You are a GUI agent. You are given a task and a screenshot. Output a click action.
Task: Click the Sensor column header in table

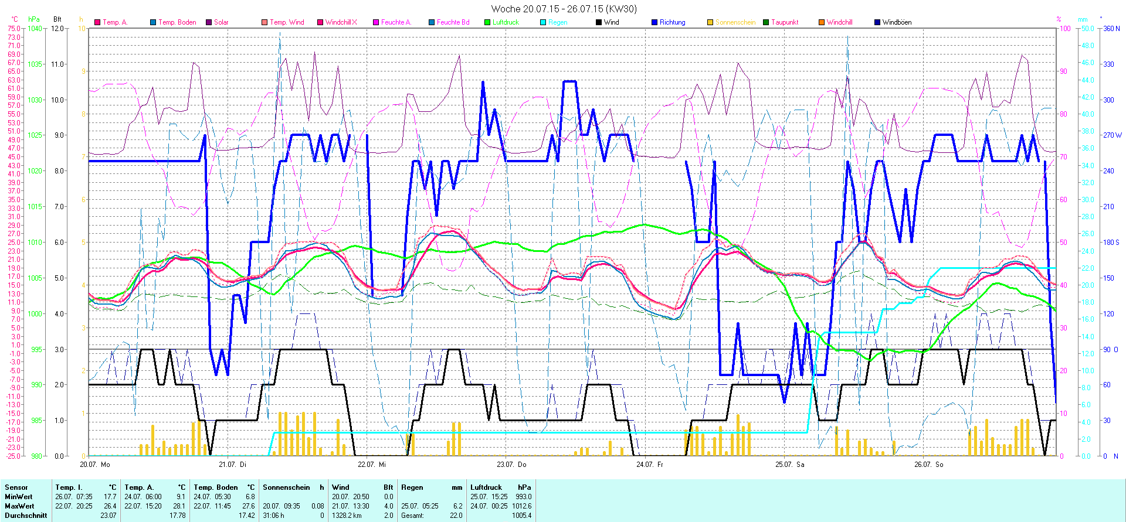(x=16, y=487)
